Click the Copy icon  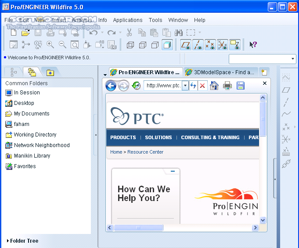click(142, 32)
